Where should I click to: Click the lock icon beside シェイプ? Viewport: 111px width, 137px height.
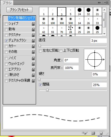(x=33, y=24)
